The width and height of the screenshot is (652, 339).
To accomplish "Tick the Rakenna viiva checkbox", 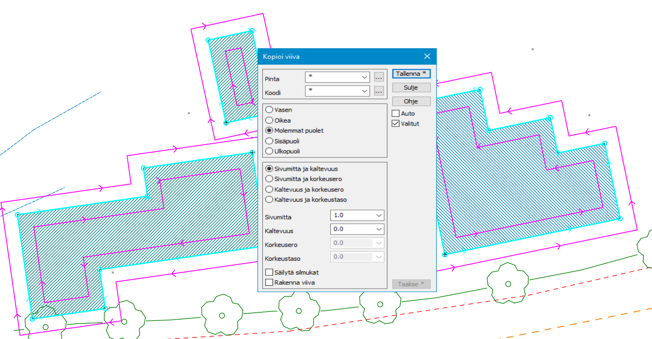I will pyautogui.click(x=270, y=283).
